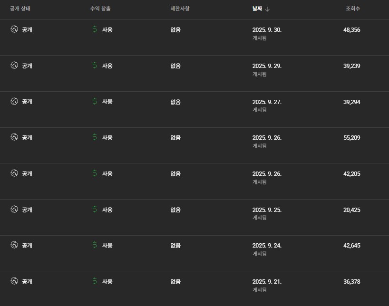Click the globe icon in the Sept 24 row
The width and height of the screenshot is (389, 306).
click(x=14, y=245)
